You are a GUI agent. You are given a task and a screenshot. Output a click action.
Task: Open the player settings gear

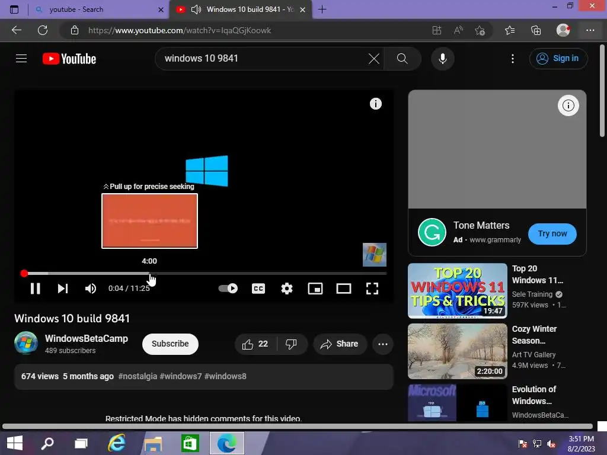point(287,289)
